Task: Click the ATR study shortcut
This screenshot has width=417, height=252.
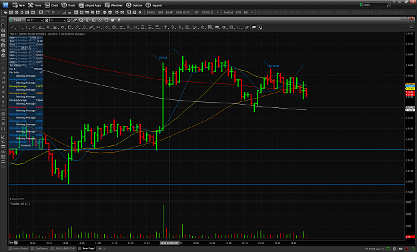Action: click(238, 13)
